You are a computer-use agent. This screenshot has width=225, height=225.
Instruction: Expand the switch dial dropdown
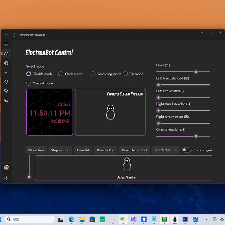(166, 150)
